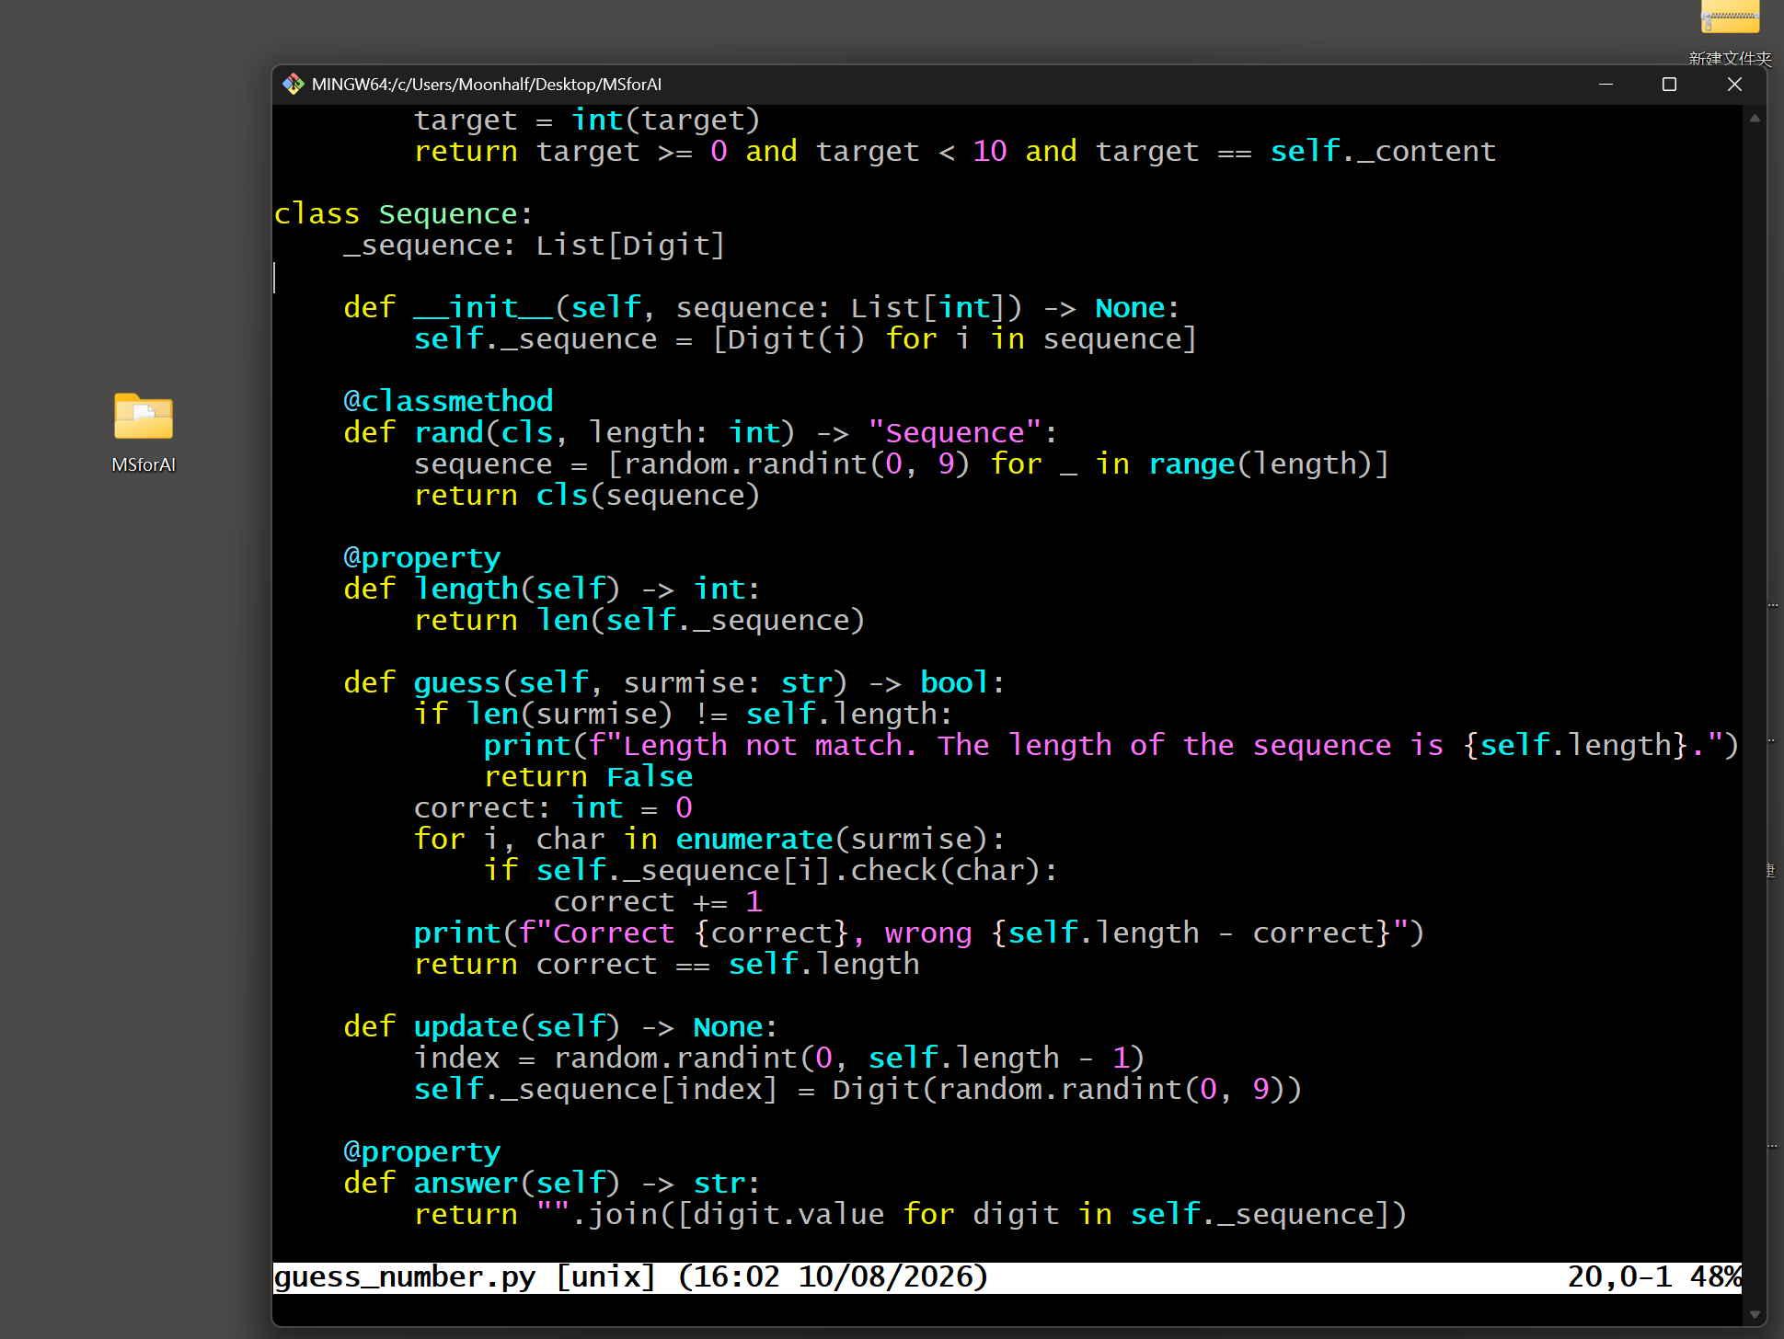Click 'if self._sequence[i].check(char):' line
Image resolution: width=1784 pixels, height=1339 pixels.
[771, 870]
